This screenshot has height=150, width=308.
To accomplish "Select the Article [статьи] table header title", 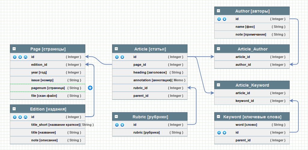I will pos(150,49).
